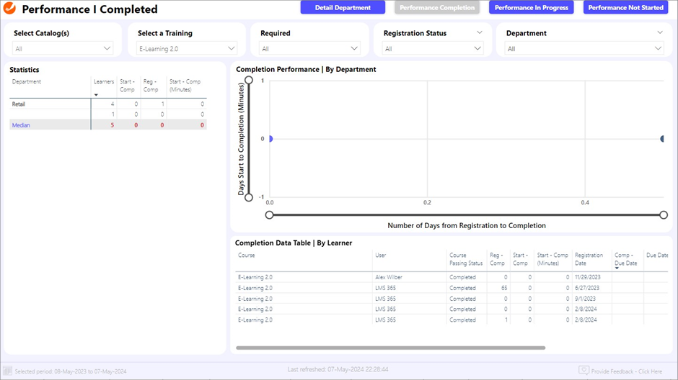Click the sort arrow under Comp - Due Date
This screenshot has height=380, width=678.
[617, 268]
